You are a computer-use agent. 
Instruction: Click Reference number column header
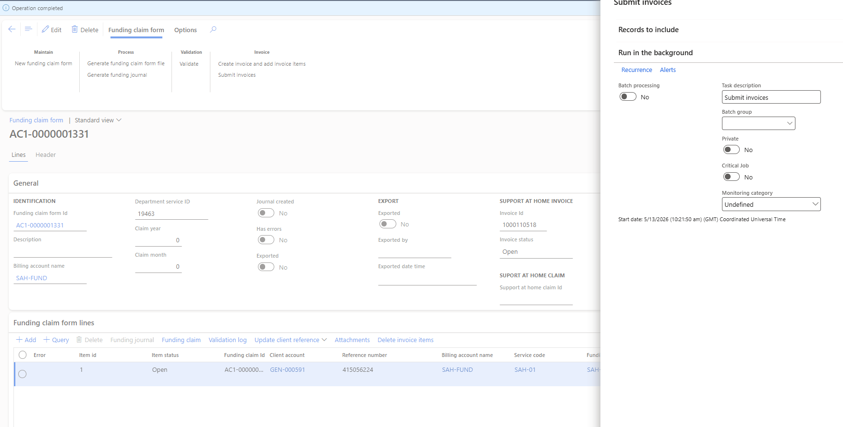[364, 355]
